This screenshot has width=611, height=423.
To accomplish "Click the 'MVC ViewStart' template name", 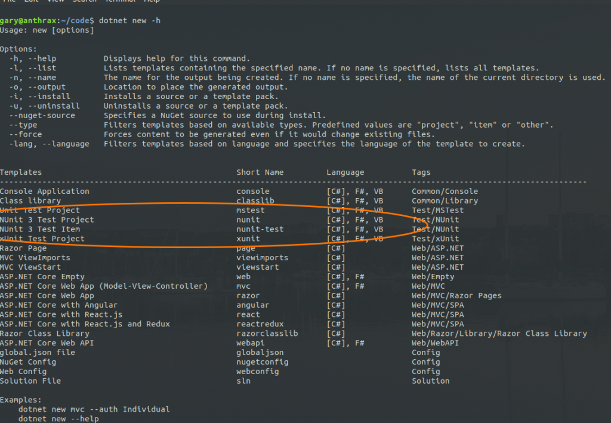I will (30, 267).
